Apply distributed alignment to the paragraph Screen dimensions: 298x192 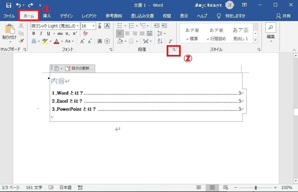[150, 33]
